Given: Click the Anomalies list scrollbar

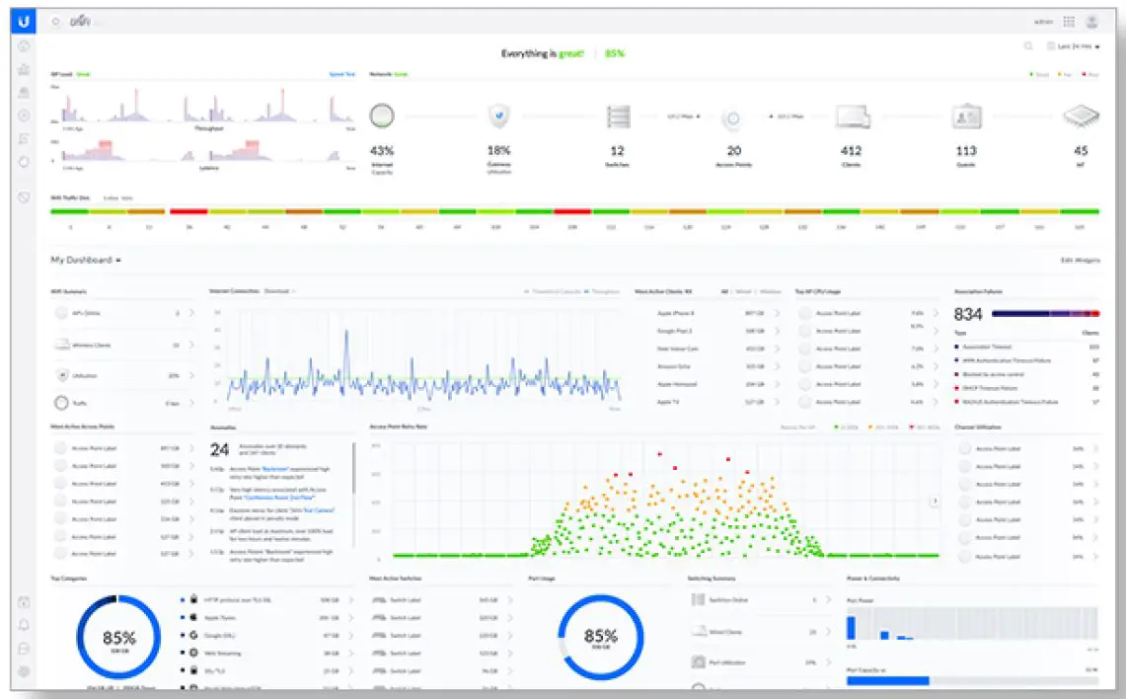Looking at the screenshot, I should pyautogui.click(x=353, y=468).
